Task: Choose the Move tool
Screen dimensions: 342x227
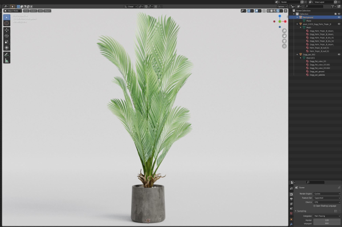Action: 7,30
